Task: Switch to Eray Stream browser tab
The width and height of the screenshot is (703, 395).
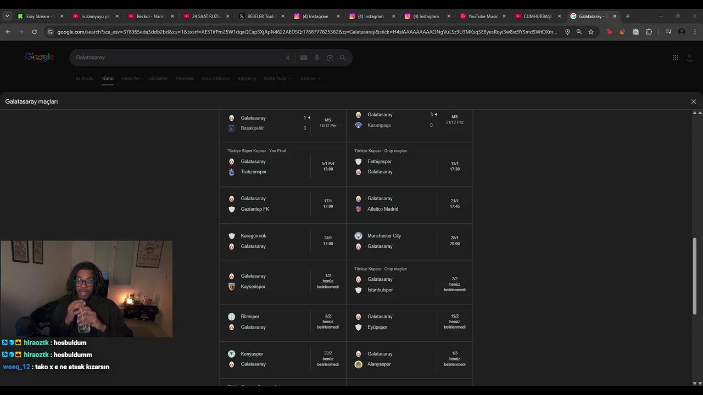Action: (40, 16)
